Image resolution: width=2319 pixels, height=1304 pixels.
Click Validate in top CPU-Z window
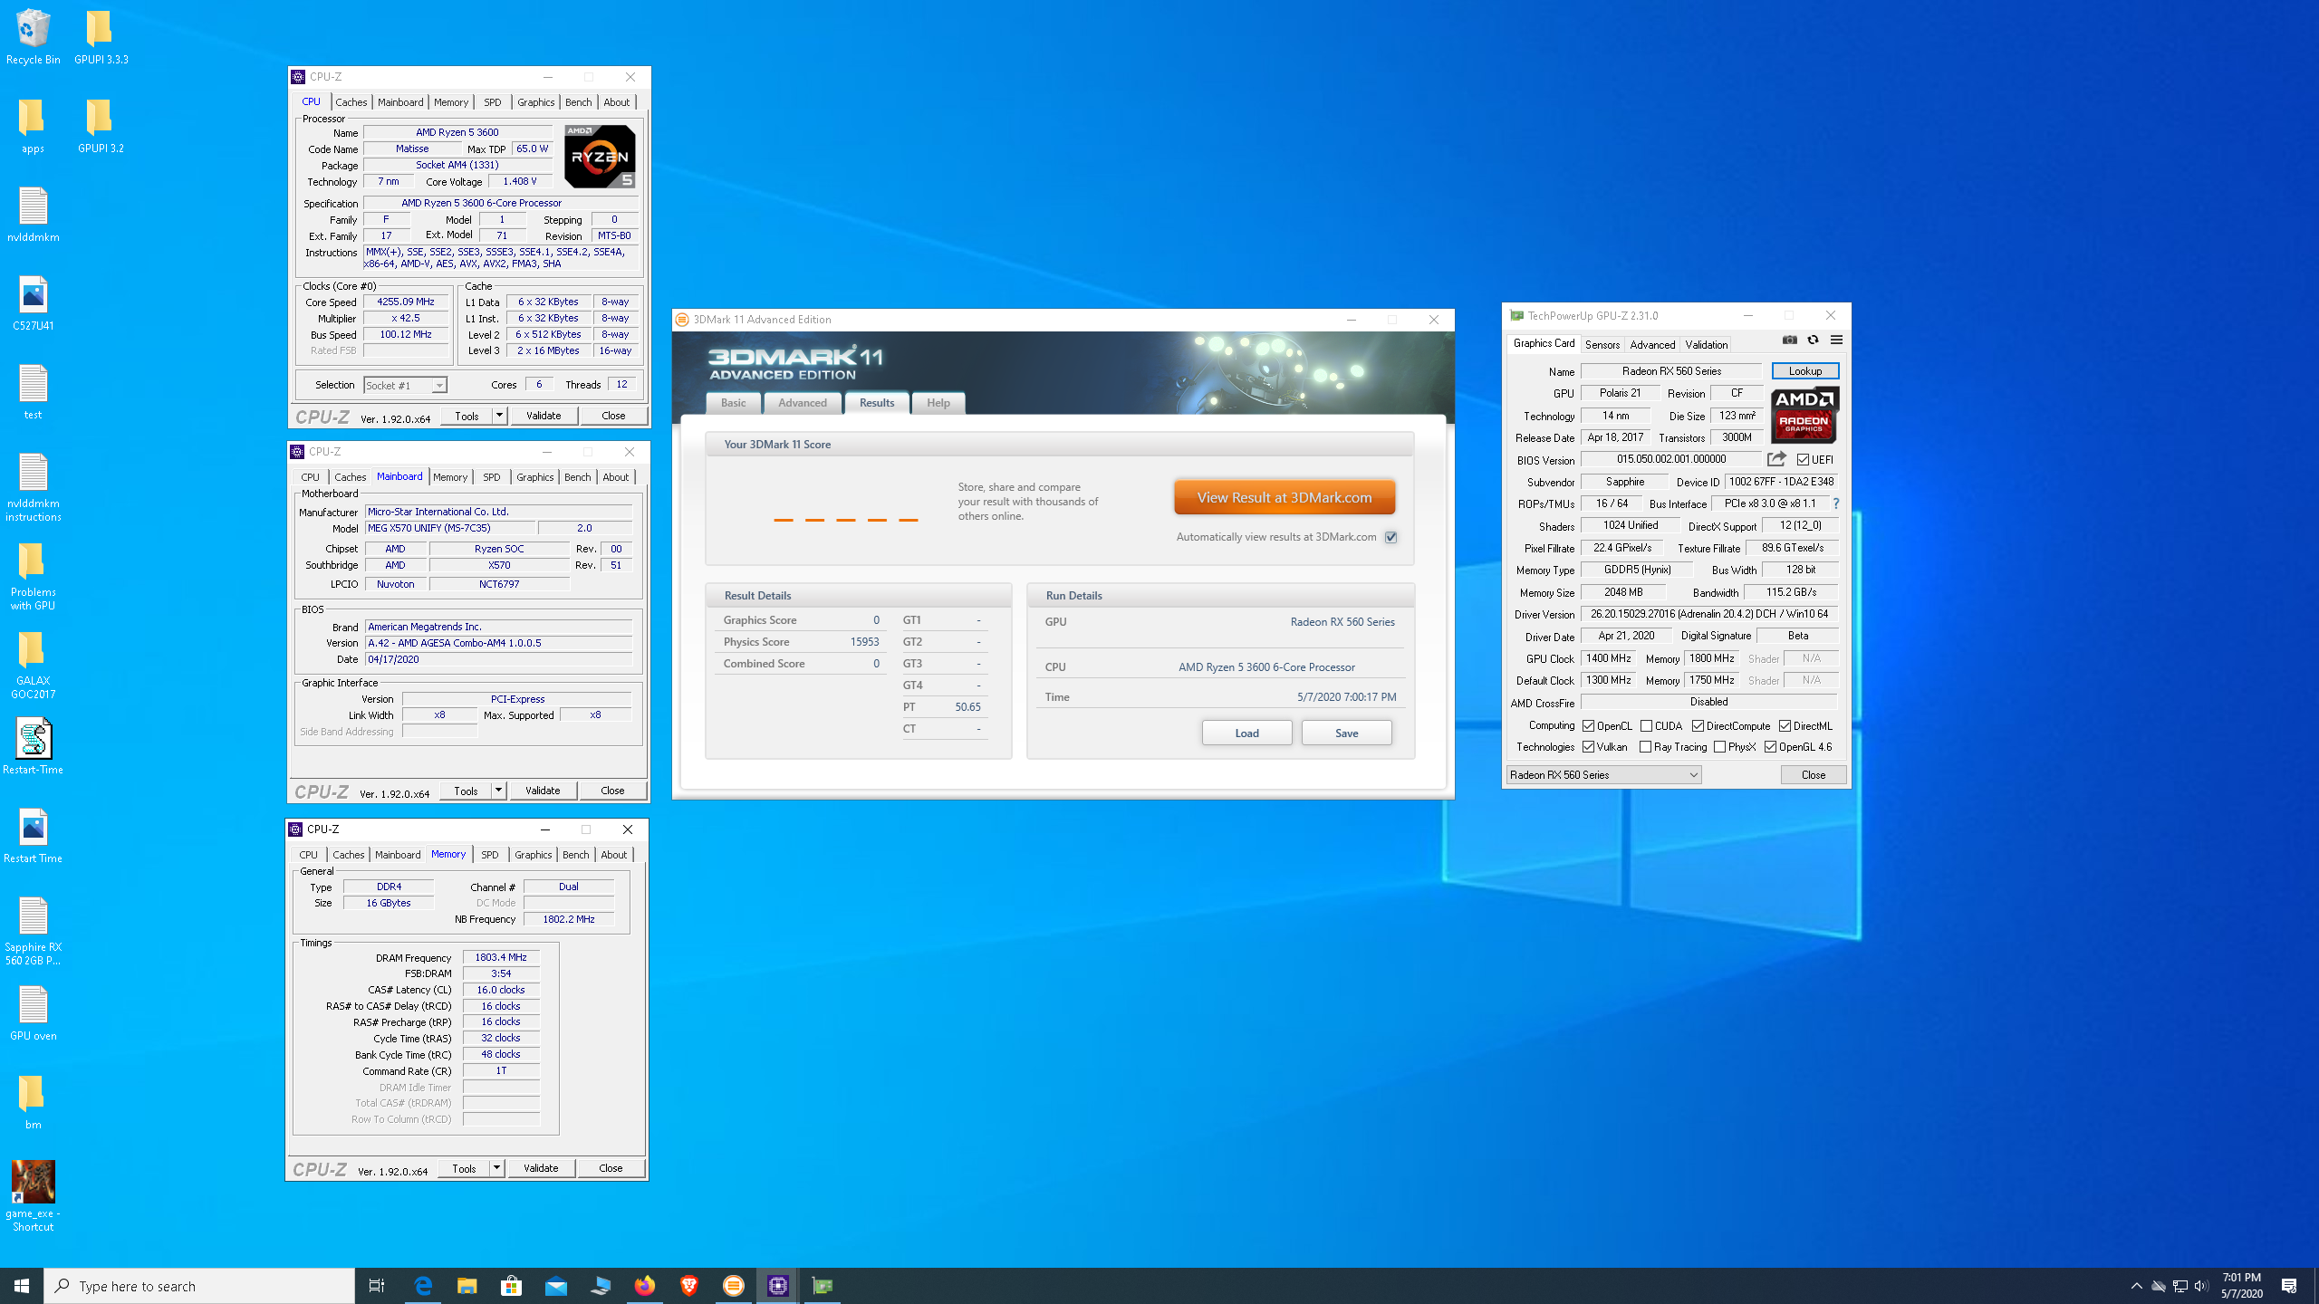(544, 416)
